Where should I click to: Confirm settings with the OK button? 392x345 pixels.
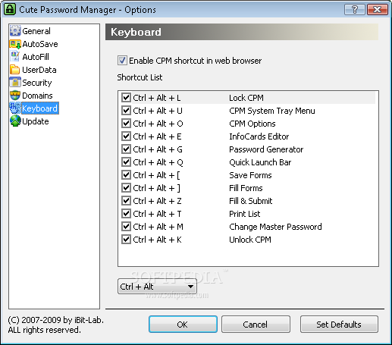point(183,325)
